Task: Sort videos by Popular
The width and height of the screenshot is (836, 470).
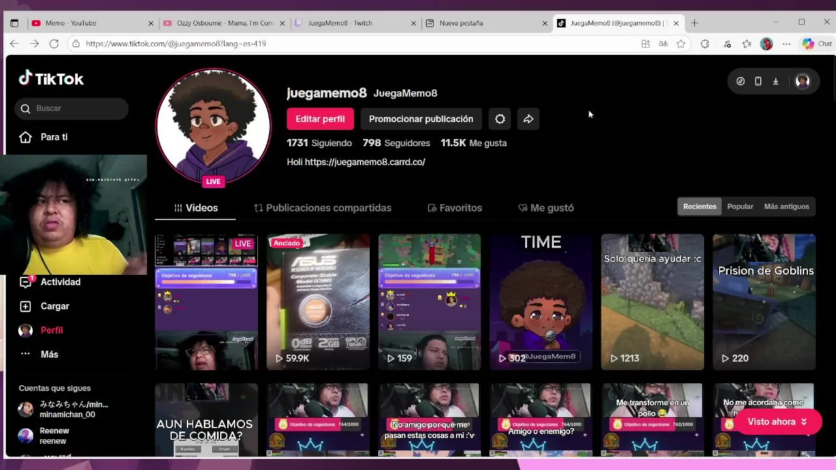Action: click(x=740, y=206)
